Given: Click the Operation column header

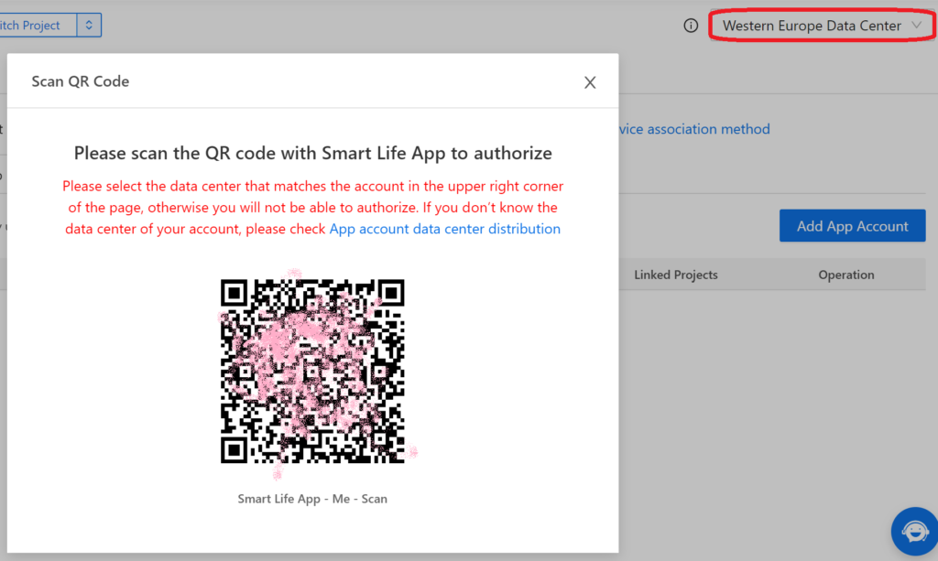Looking at the screenshot, I should pos(845,275).
